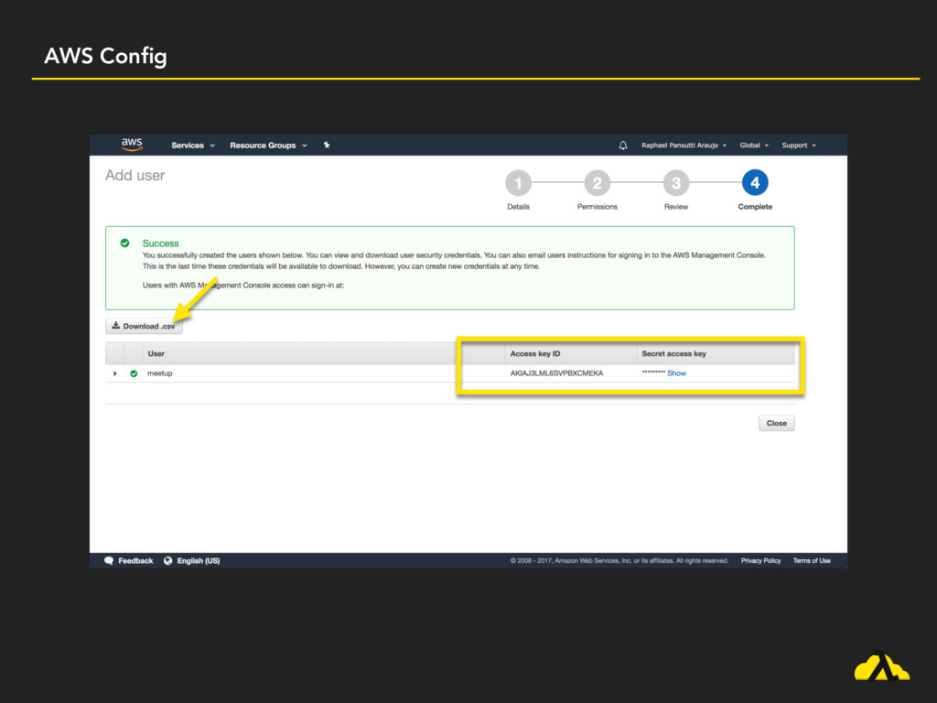Open the Services dropdown menu
The width and height of the screenshot is (937, 703).
click(x=192, y=145)
